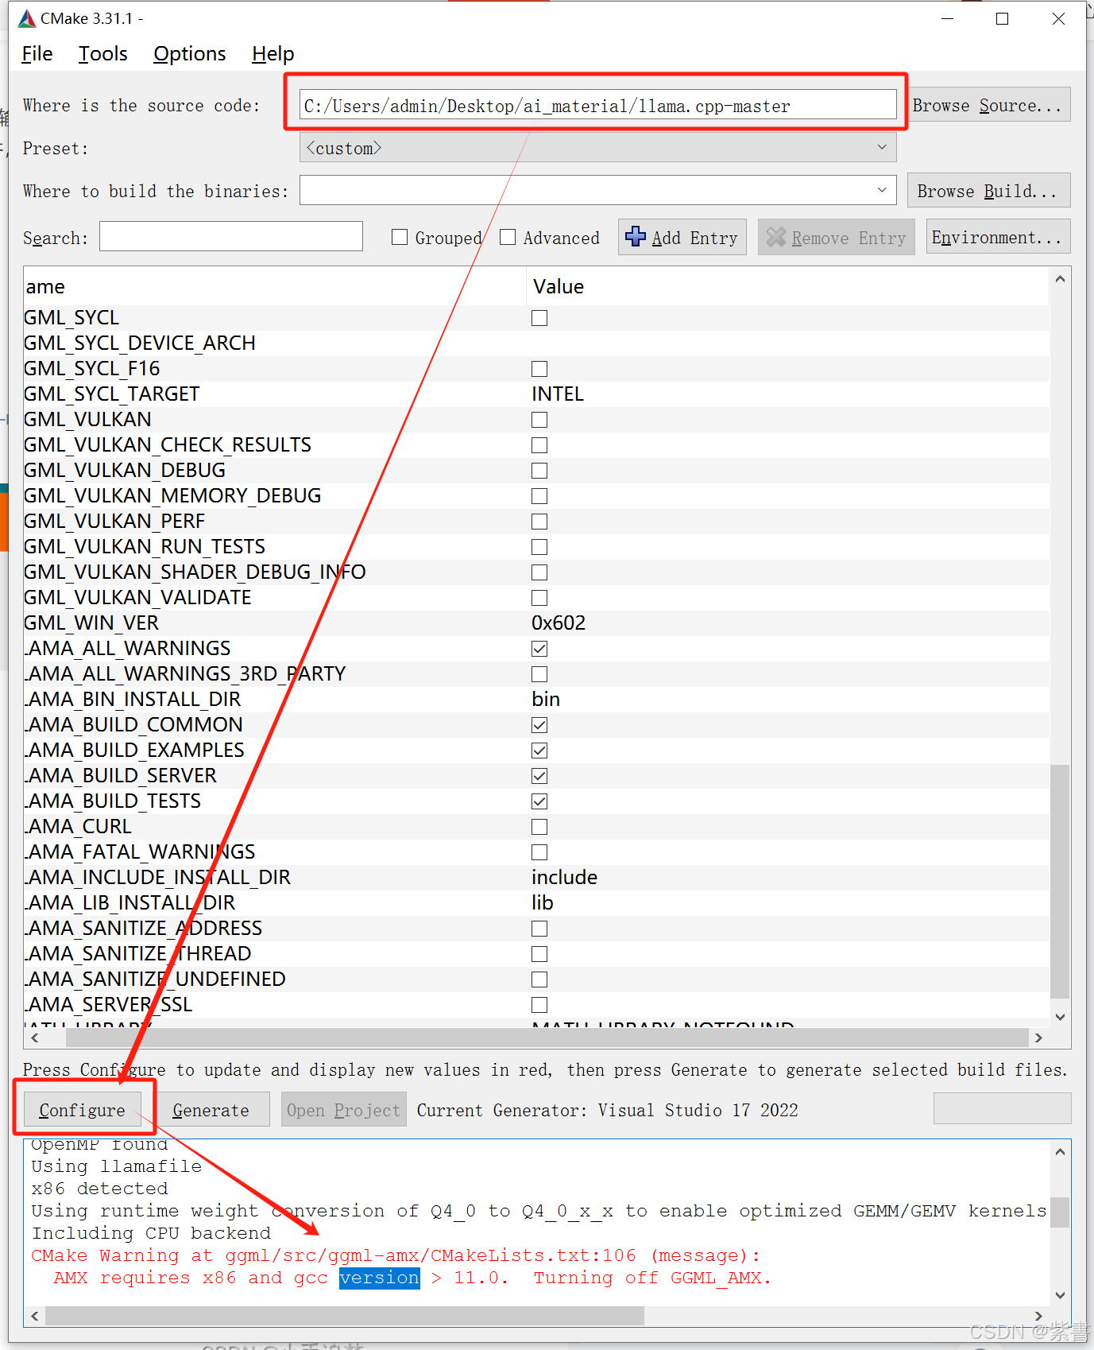Toggle the GML_VULKAN_DEBUG checkbox

click(x=539, y=471)
